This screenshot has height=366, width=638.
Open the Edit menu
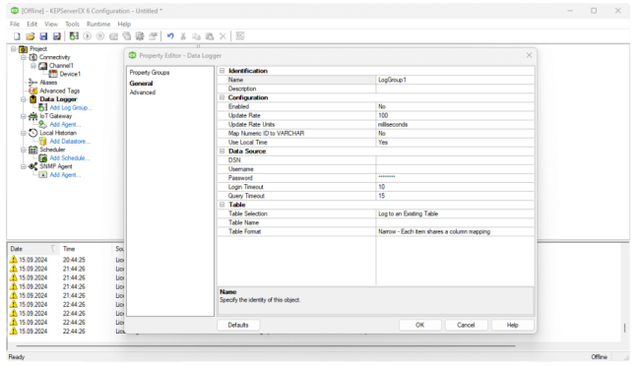(32, 24)
